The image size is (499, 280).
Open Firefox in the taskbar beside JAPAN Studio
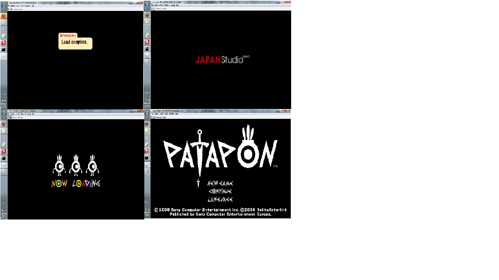[x=148, y=15]
